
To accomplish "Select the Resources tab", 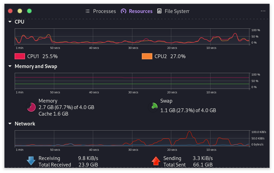I will 136,11.
